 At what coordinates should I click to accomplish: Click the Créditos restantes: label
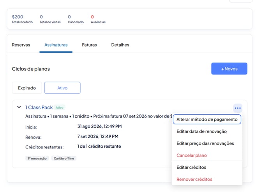point(44,147)
